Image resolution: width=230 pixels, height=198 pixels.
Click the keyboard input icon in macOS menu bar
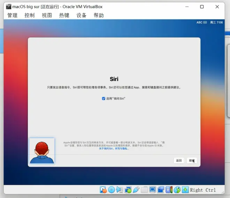[205, 22]
